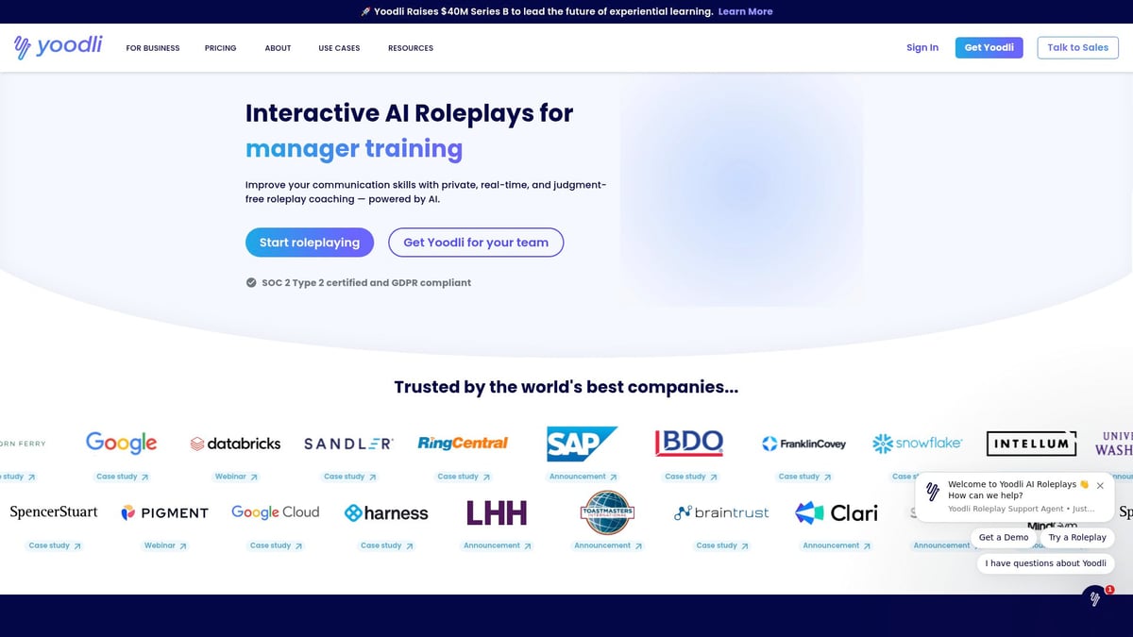Select the Snowflake logo

[x=917, y=443]
